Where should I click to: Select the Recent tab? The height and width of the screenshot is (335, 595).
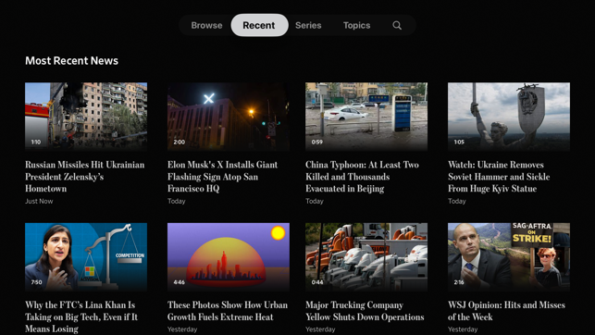(259, 25)
